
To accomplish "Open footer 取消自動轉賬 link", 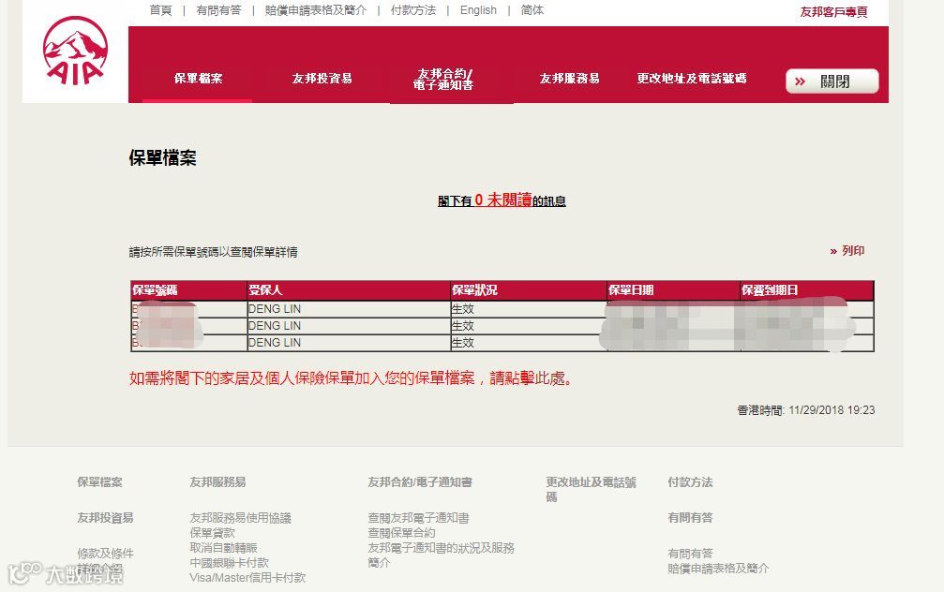I will [223, 548].
